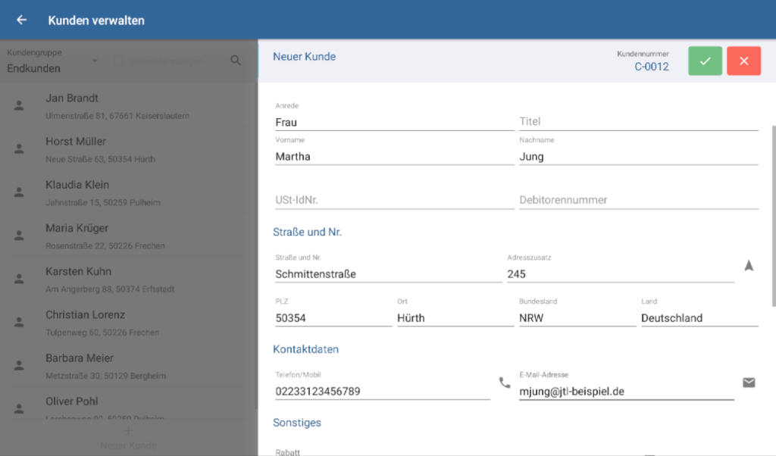The height and width of the screenshot is (456, 776).
Task: Open the Anrede field showing Frau
Action: coord(394,121)
